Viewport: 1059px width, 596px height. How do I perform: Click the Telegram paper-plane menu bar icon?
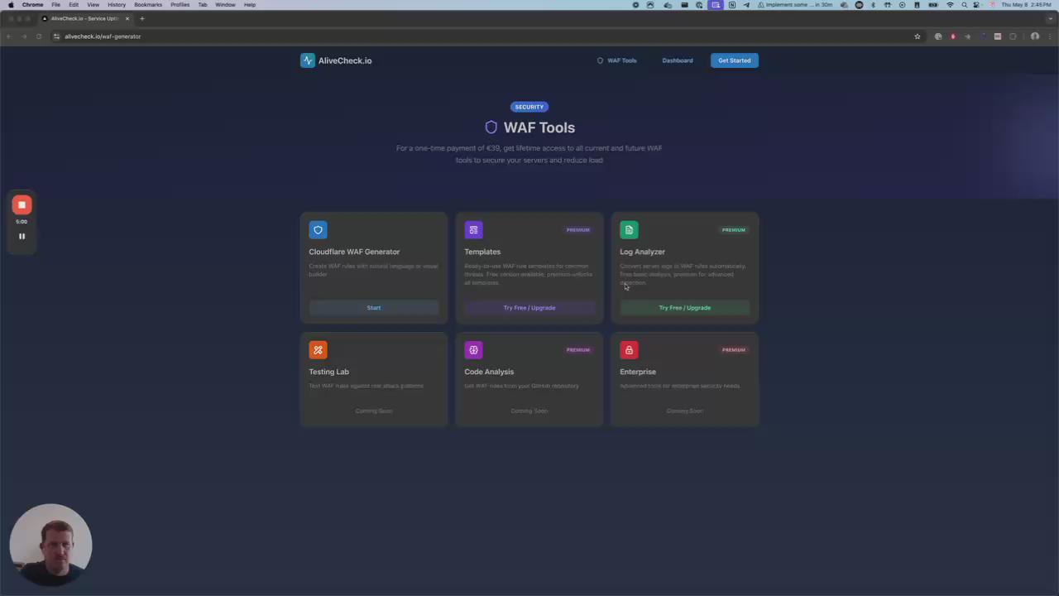point(746,5)
